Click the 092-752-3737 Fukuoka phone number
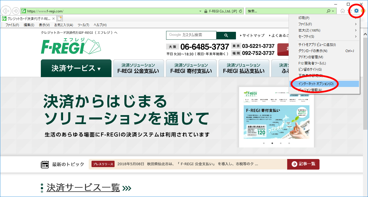Image resolution: width=368 pixels, height=197 pixels. coord(258,53)
